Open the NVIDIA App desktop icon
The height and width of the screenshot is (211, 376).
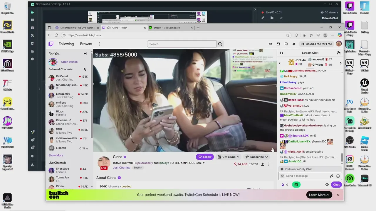pyautogui.click(x=7, y=46)
